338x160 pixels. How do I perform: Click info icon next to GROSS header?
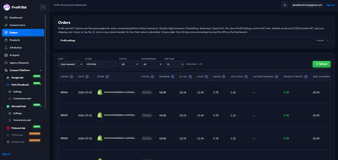pos(224,77)
